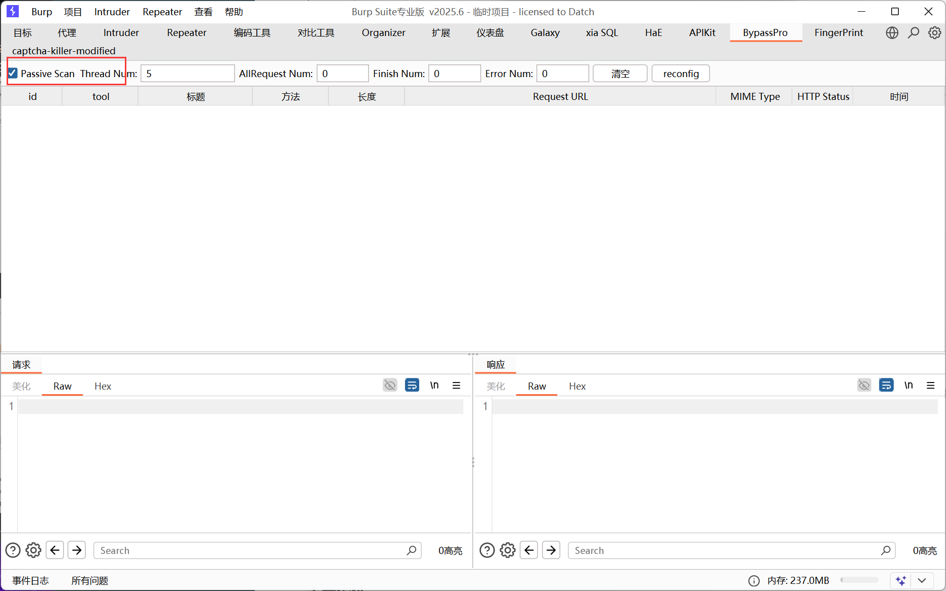The image size is (946, 591).
Task: Toggle \n display in the request pane
Action: pyautogui.click(x=434, y=385)
